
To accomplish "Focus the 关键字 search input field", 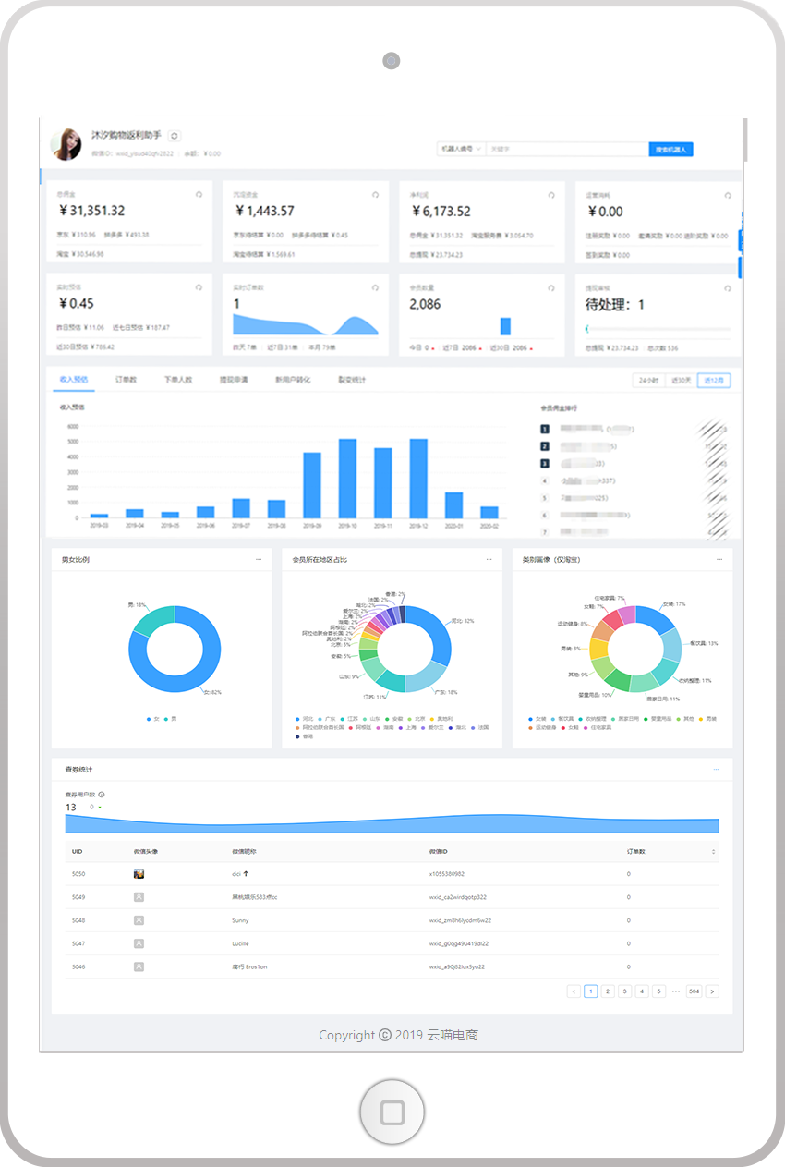I will [x=566, y=149].
